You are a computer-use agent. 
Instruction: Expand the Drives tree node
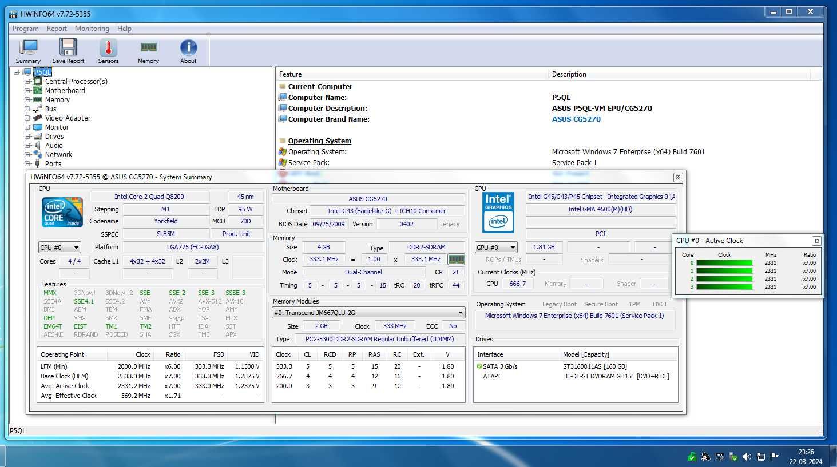point(27,136)
